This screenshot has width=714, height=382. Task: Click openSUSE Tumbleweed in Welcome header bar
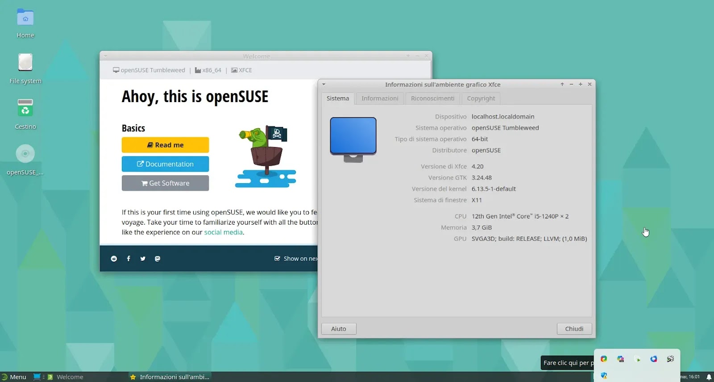pos(149,70)
